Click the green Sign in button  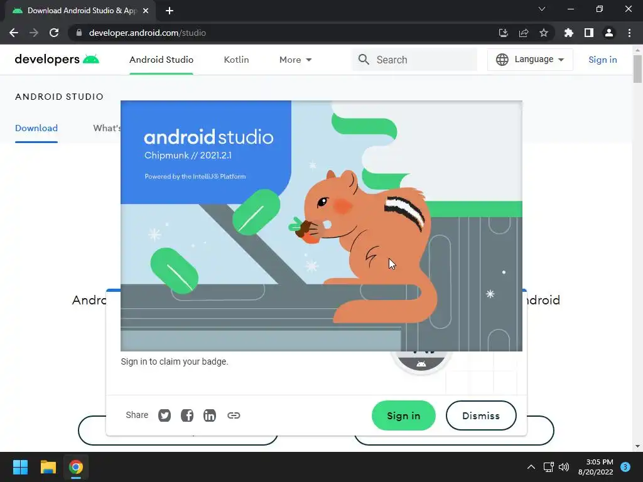tap(404, 415)
